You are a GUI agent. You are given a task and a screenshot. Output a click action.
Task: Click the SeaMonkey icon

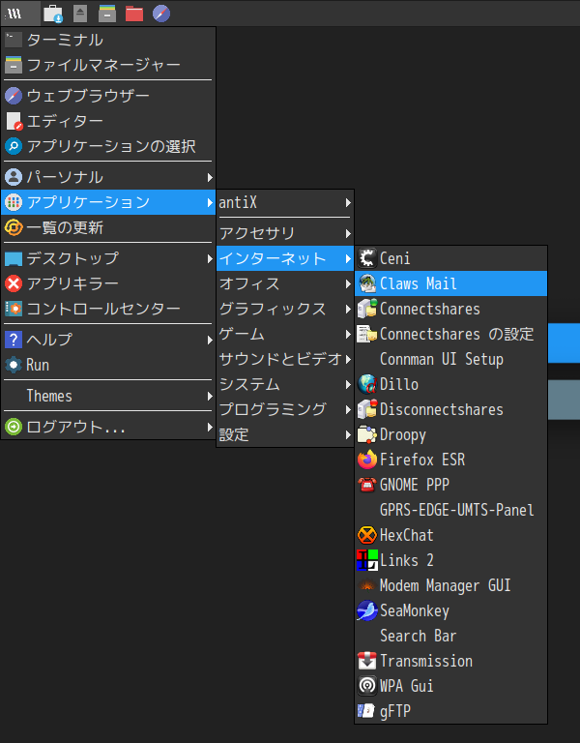(367, 610)
